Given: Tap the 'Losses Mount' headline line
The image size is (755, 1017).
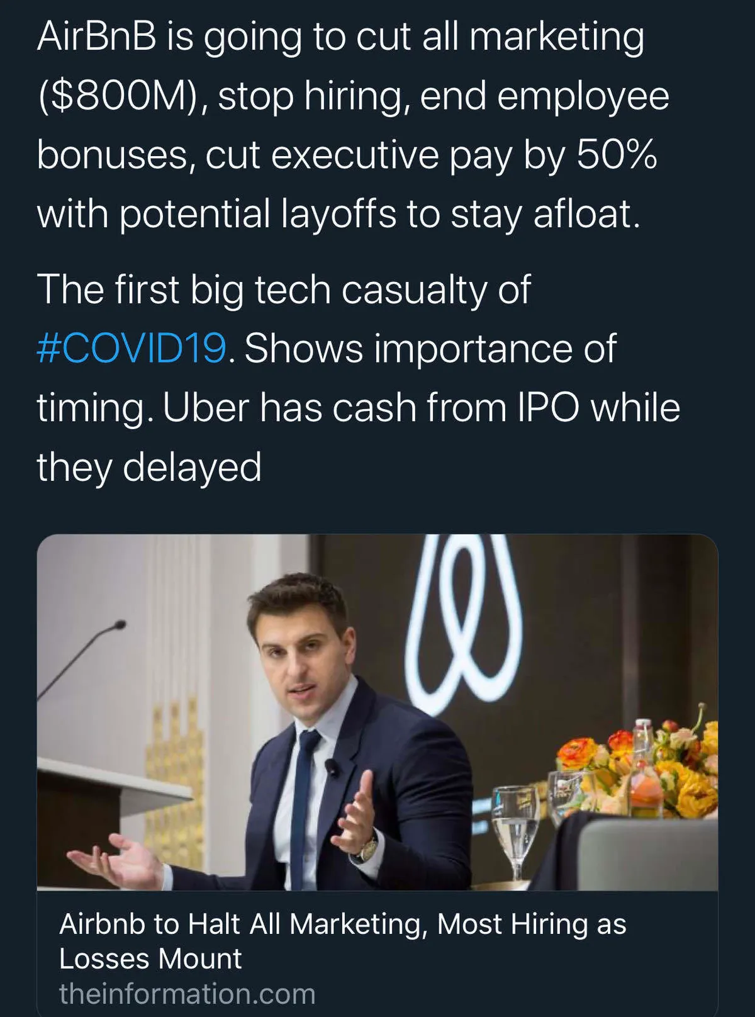Looking at the screenshot, I should pos(150,958).
